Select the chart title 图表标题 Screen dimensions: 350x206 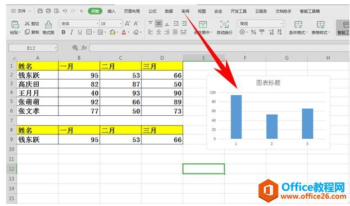pyautogui.click(x=268, y=83)
